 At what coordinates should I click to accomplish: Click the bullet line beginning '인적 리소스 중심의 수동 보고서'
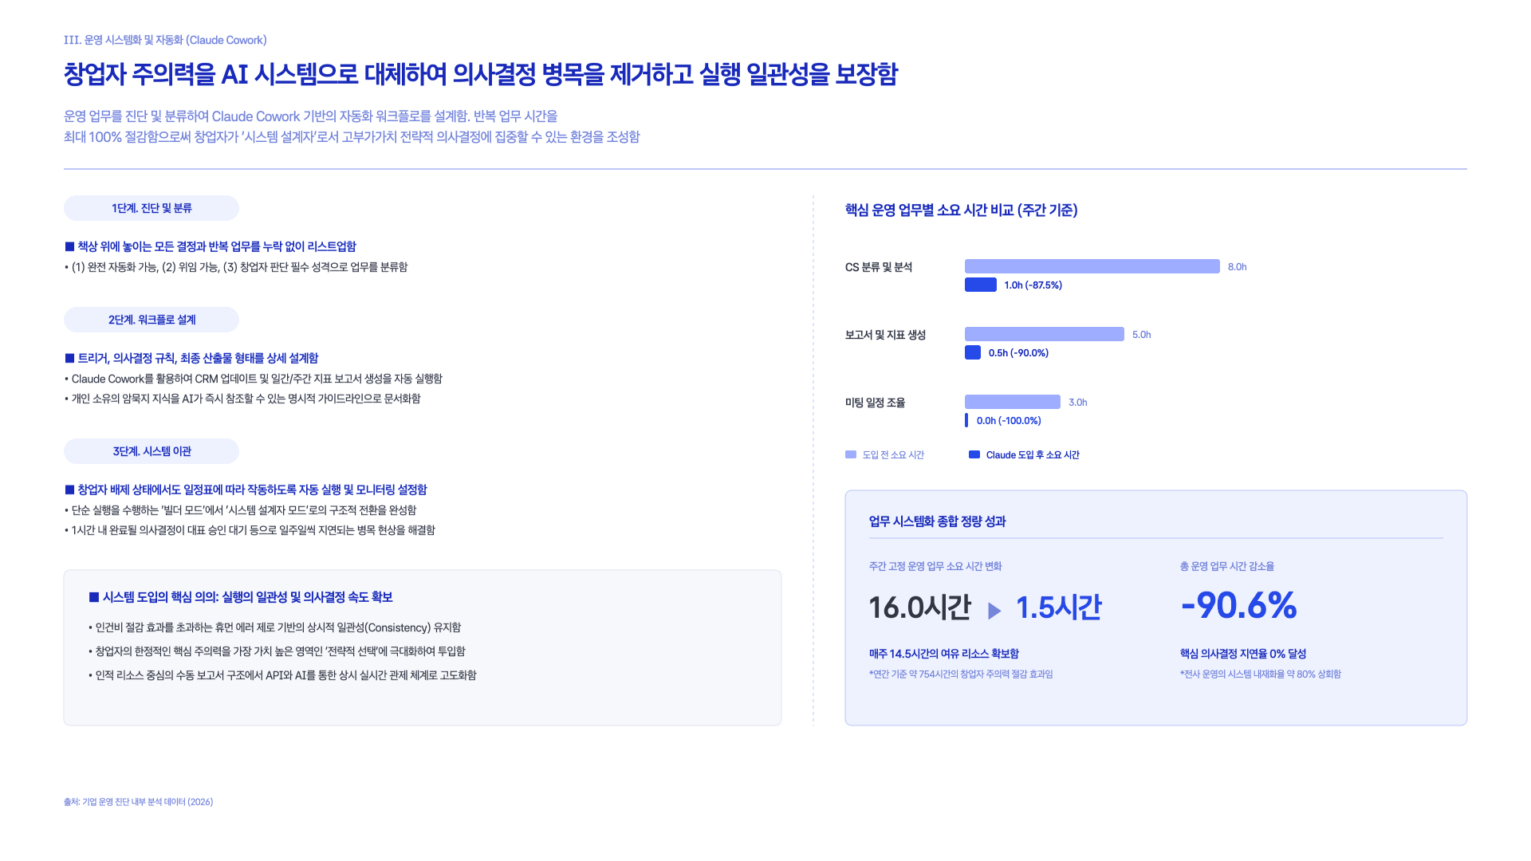coord(282,675)
